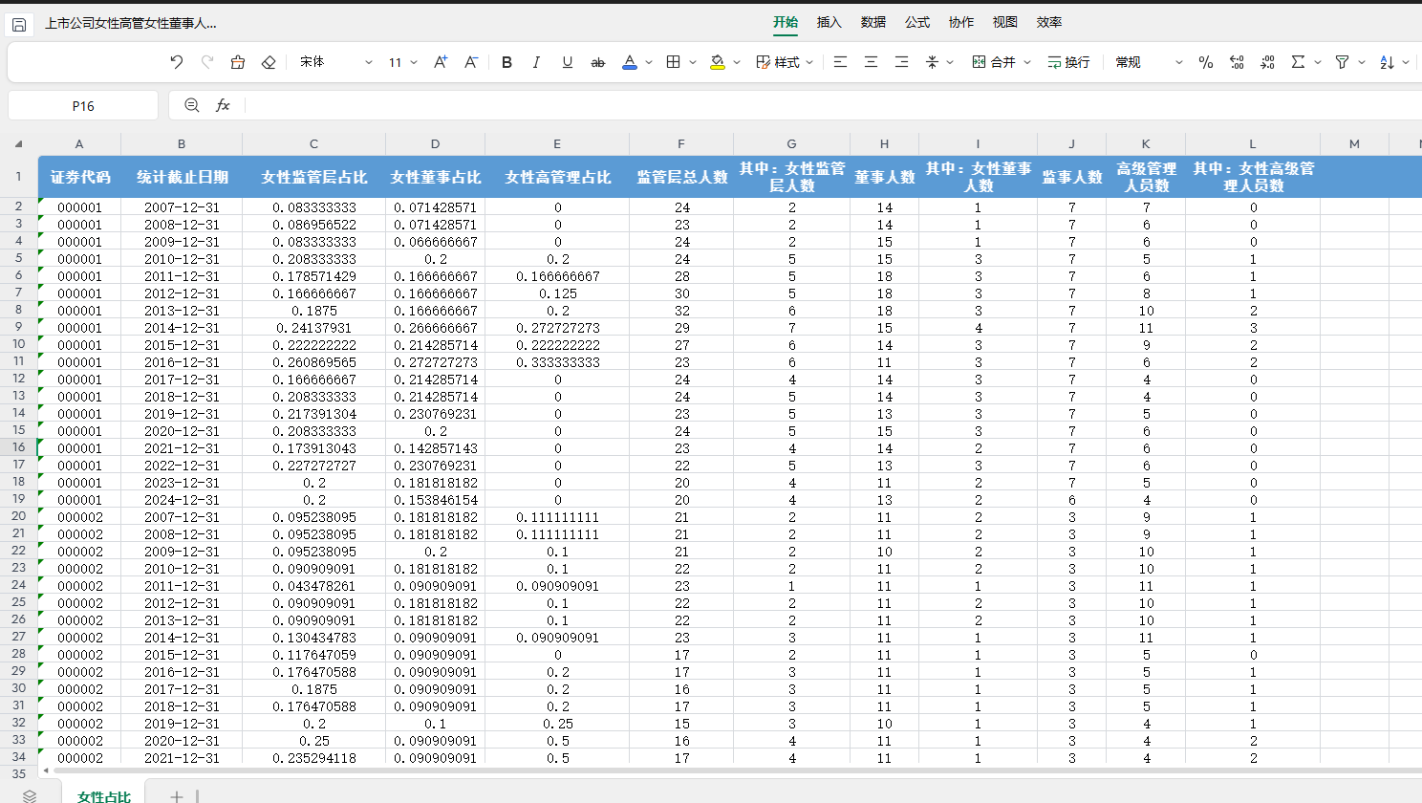The height and width of the screenshot is (803, 1422).
Task: Click the zoom magnifier in formula bar
Action: 192,105
